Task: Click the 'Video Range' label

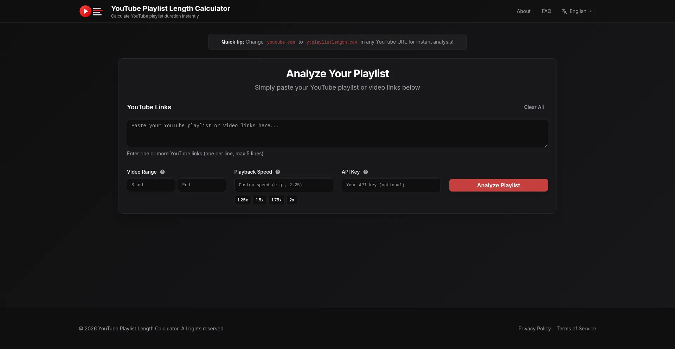Action: click(x=142, y=172)
